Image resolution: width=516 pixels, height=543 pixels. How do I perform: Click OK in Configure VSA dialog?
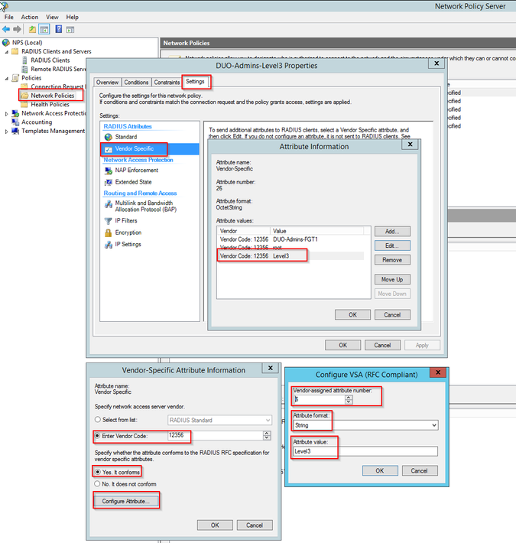(x=380, y=470)
